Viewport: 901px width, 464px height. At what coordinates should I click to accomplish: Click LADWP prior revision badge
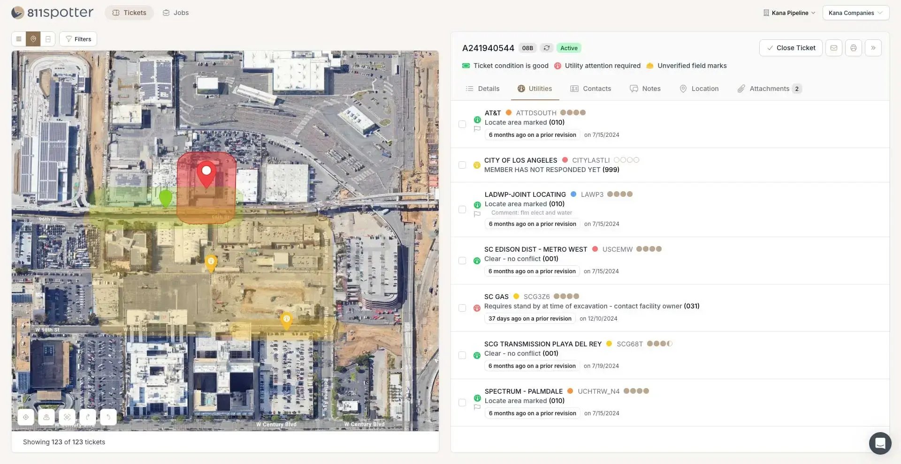[x=533, y=224]
